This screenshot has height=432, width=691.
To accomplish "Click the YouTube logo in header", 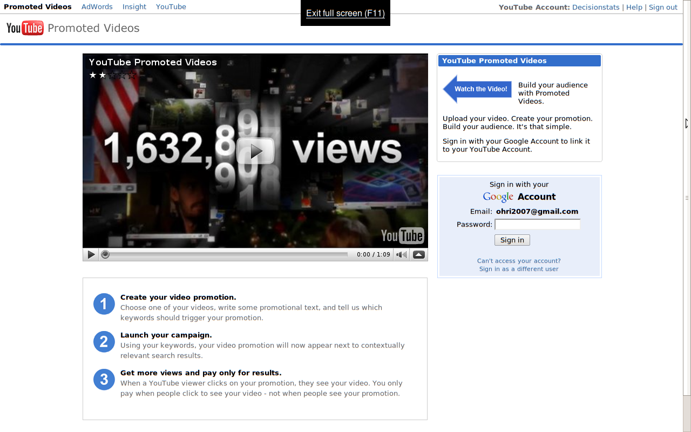I will [x=25, y=28].
